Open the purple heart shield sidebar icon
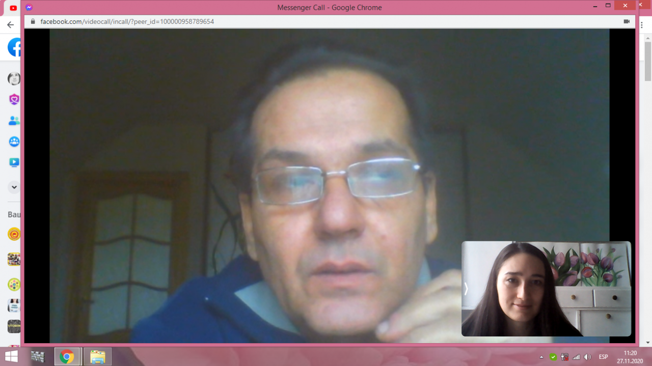 14,100
